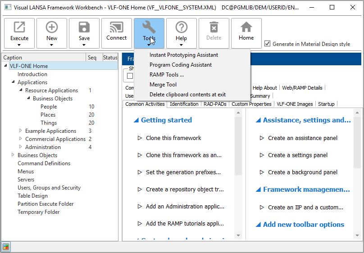
Task: Click the application icon in title bar
Action: pos(8,7)
